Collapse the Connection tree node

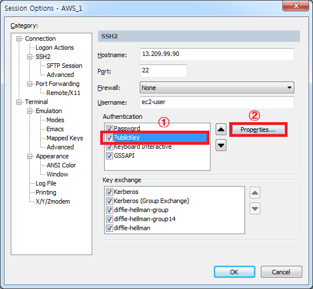(19, 38)
